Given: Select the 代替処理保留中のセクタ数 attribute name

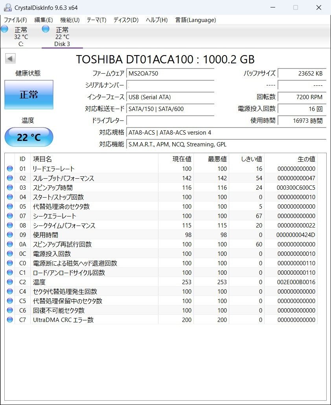Looking at the screenshot, I should point(68,301).
